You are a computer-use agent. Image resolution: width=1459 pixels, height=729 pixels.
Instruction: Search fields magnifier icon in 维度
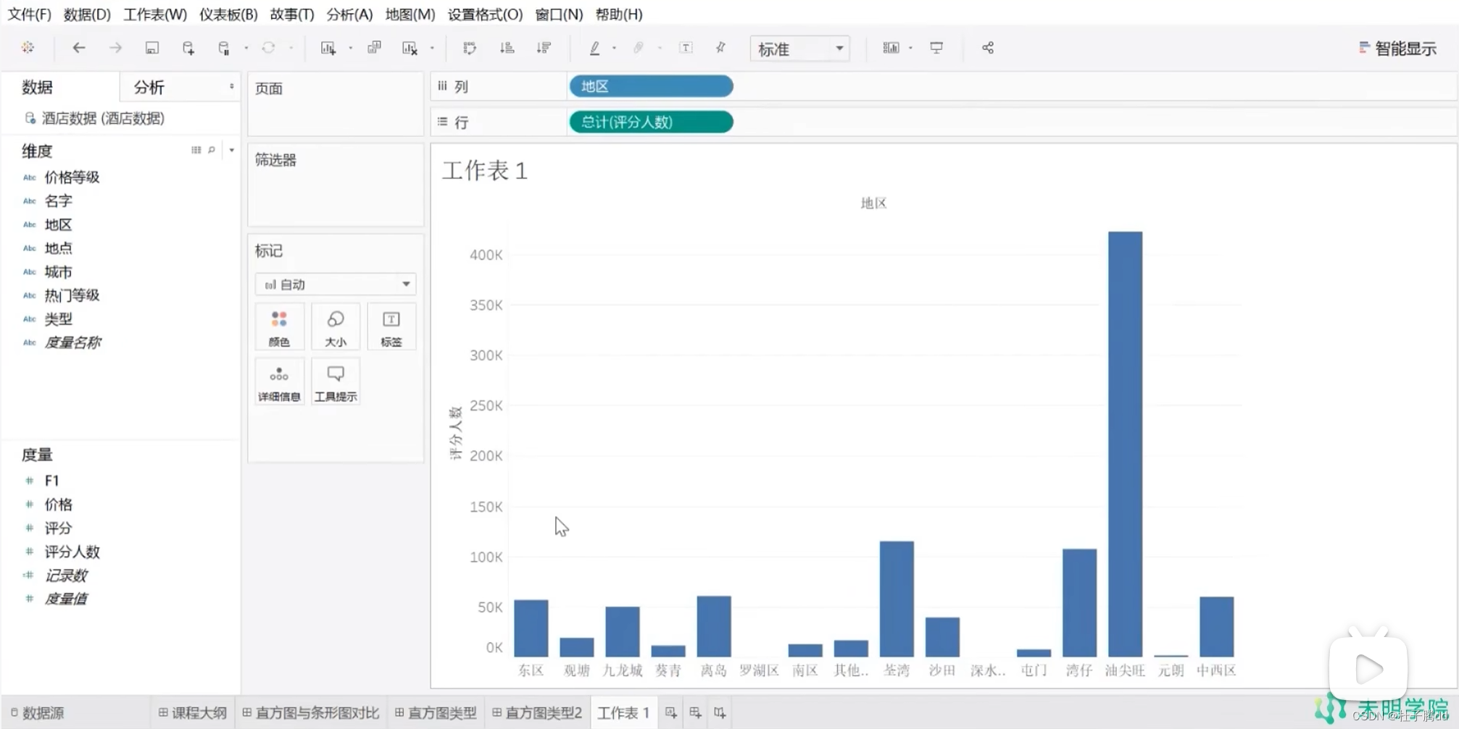[x=212, y=150]
